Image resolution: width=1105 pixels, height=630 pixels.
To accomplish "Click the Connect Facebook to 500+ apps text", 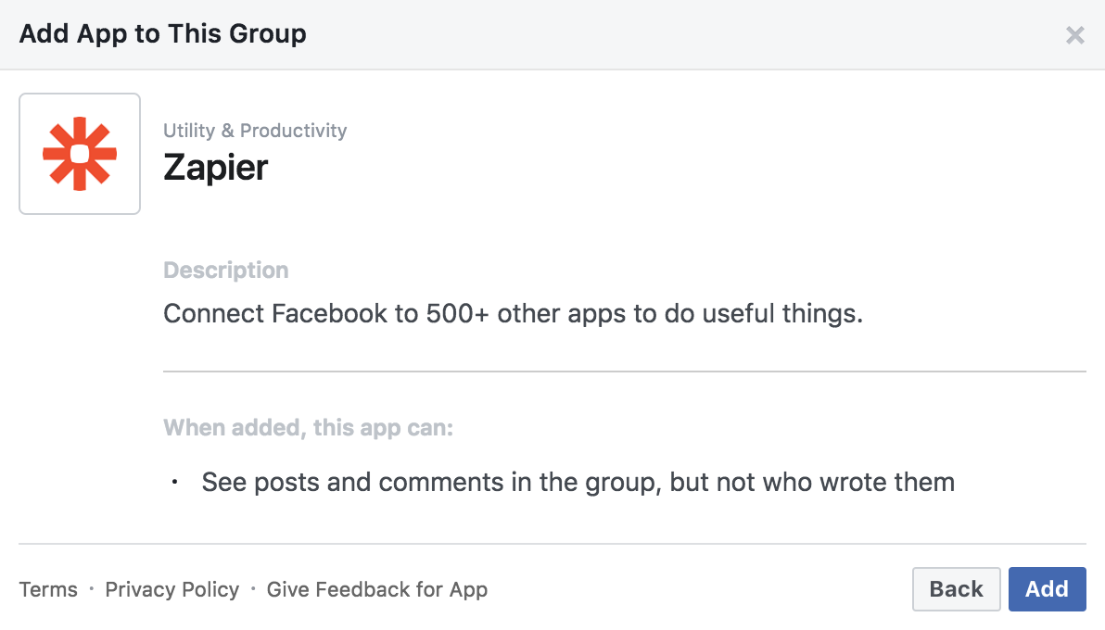I will 513,314.
